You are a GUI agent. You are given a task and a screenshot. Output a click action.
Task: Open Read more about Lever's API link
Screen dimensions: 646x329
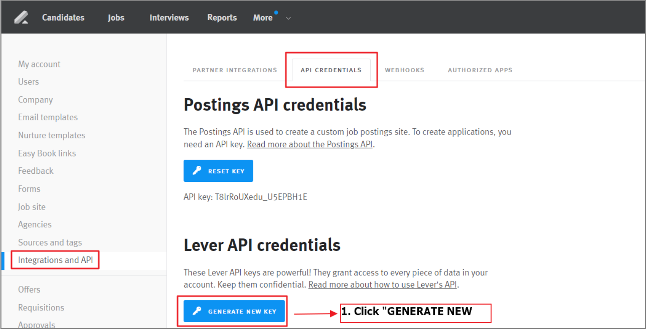point(383,285)
